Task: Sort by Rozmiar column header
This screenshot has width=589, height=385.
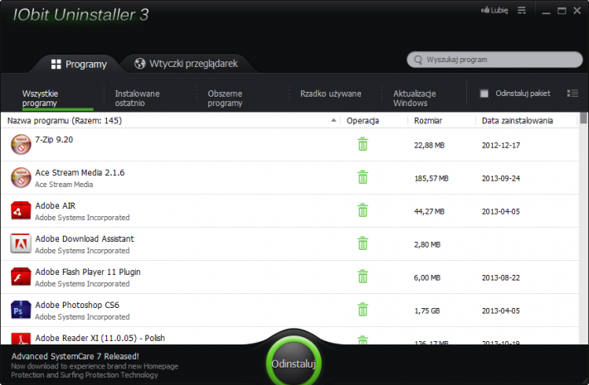Action: point(428,121)
